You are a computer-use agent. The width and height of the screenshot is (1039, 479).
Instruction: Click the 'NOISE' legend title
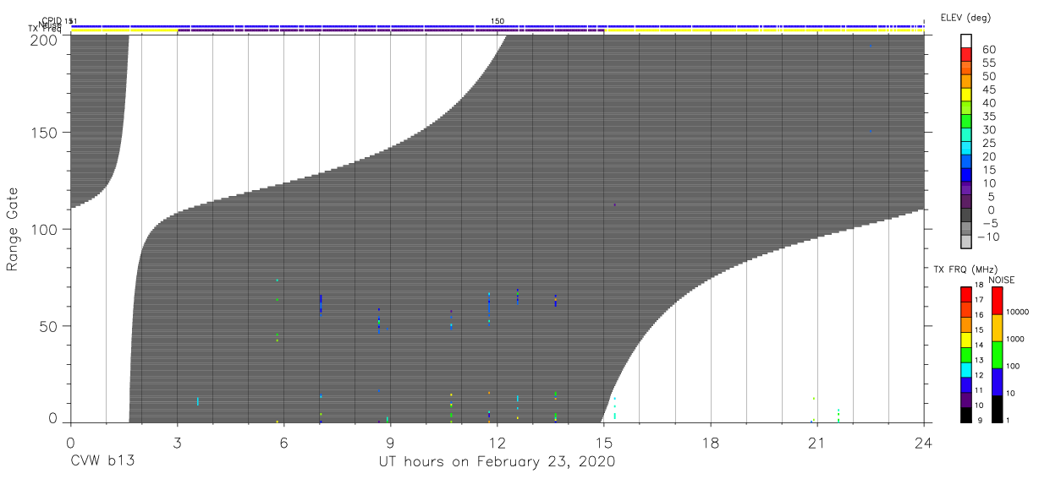pos(1002,280)
